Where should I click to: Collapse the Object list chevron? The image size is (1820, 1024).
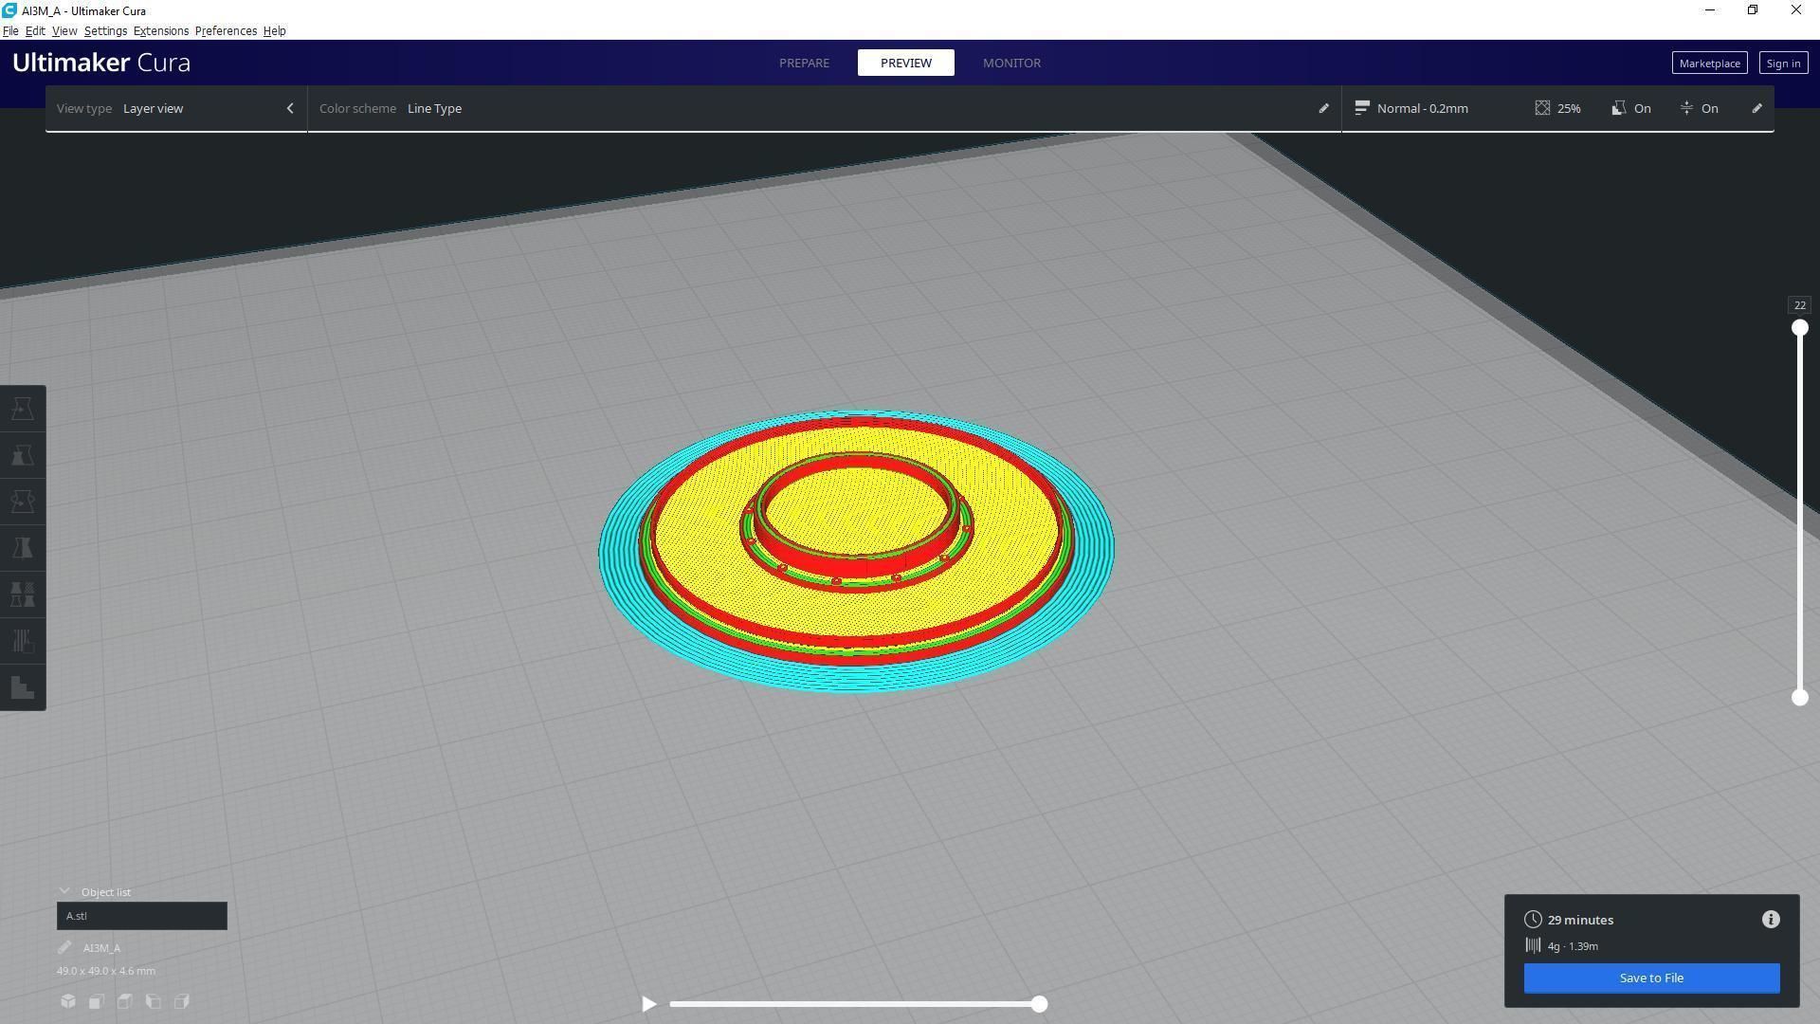[x=64, y=891]
